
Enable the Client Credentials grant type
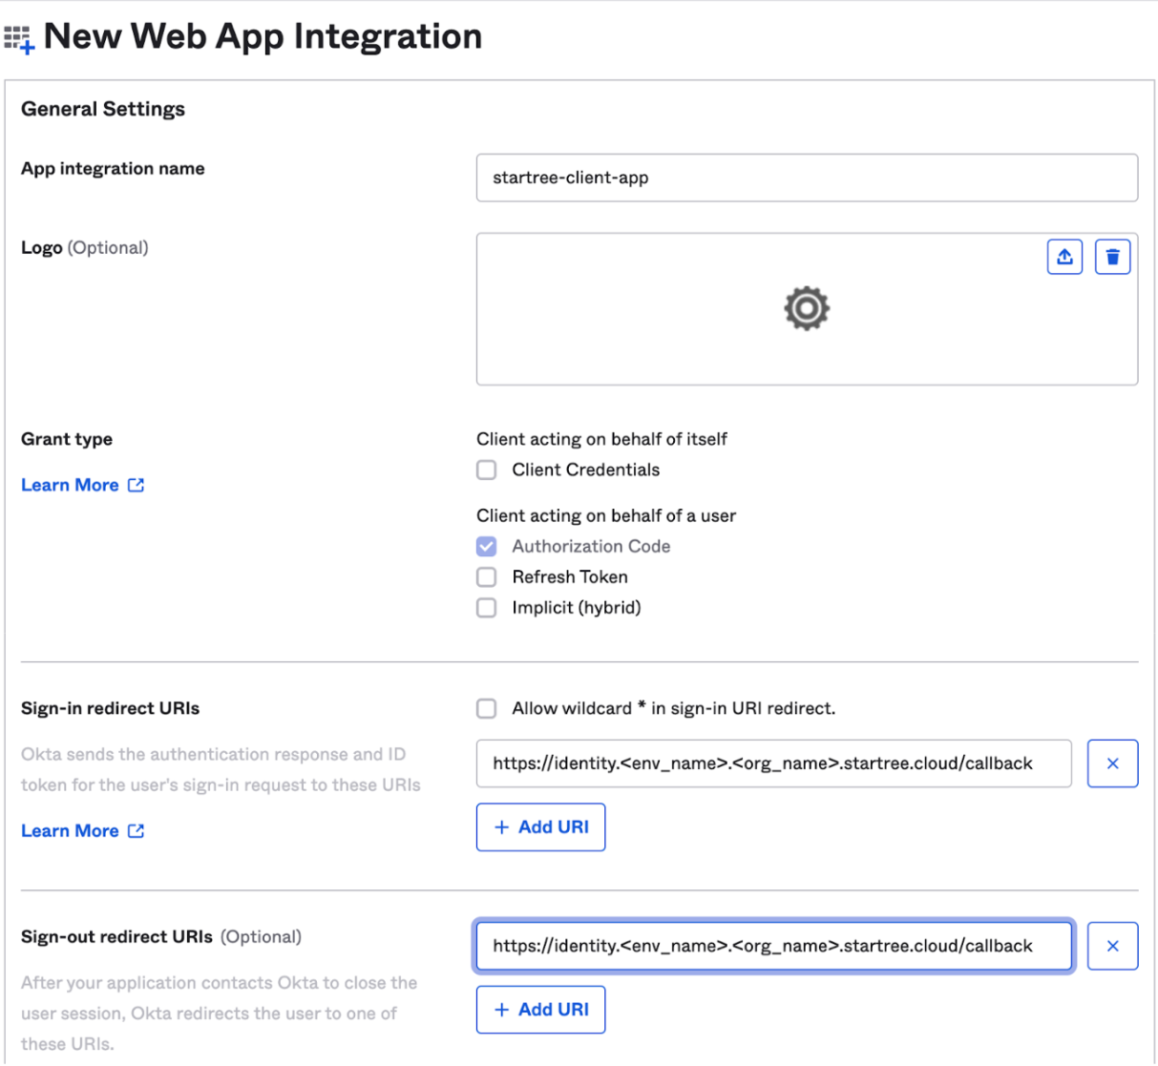tap(486, 470)
